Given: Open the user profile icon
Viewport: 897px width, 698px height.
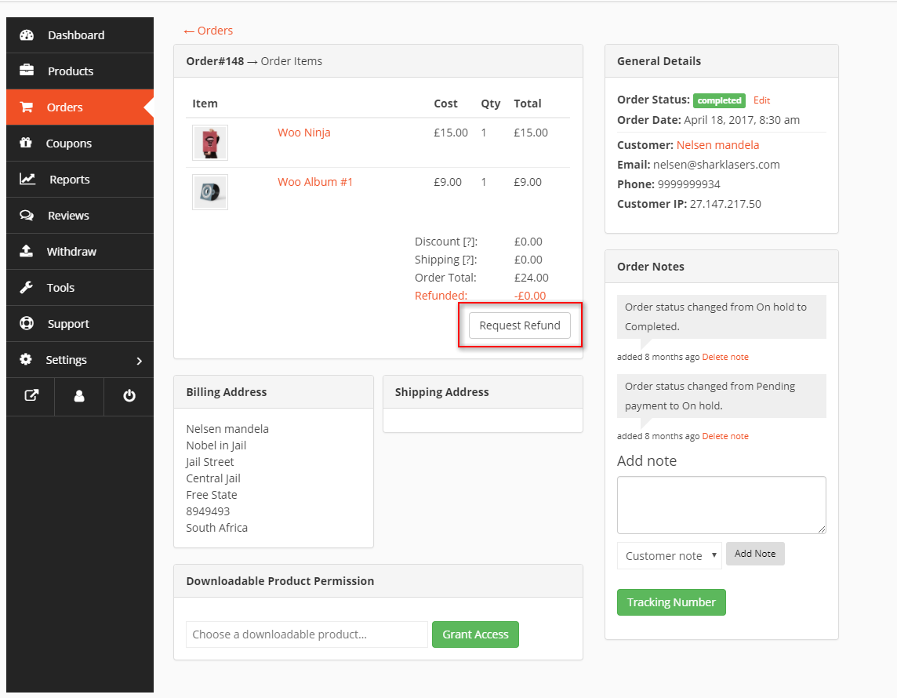Looking at the screenshot, I should point(79,396).
